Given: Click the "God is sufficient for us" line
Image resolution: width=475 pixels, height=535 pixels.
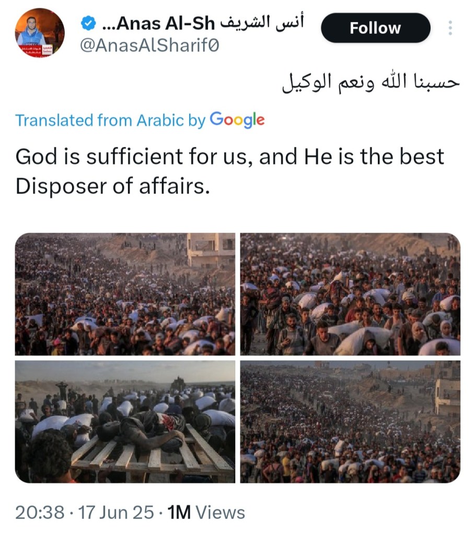Looking at the screenshot, I should [x=230, y=156].
